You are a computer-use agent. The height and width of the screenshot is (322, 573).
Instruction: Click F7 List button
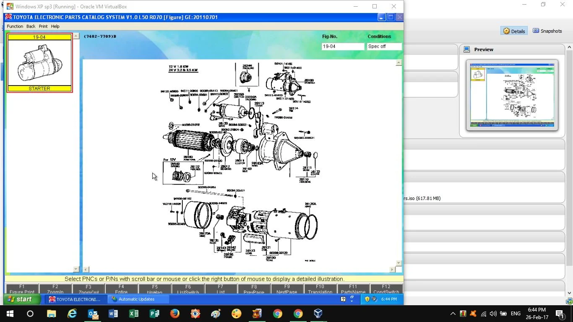pos(221,289)
